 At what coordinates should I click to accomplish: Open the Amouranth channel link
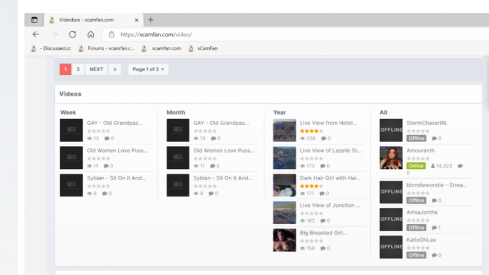[x=421, y=151]
